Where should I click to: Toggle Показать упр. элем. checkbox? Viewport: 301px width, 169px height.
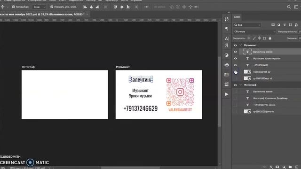coord(52,7)
